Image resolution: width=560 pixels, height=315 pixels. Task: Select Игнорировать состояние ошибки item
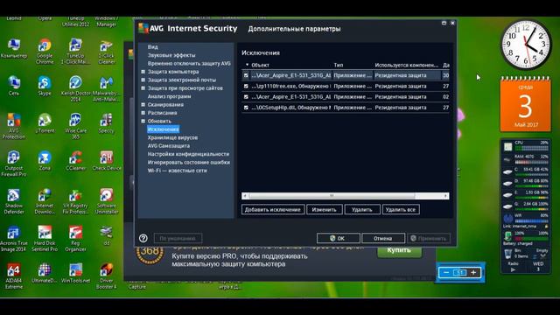point(189,162)
